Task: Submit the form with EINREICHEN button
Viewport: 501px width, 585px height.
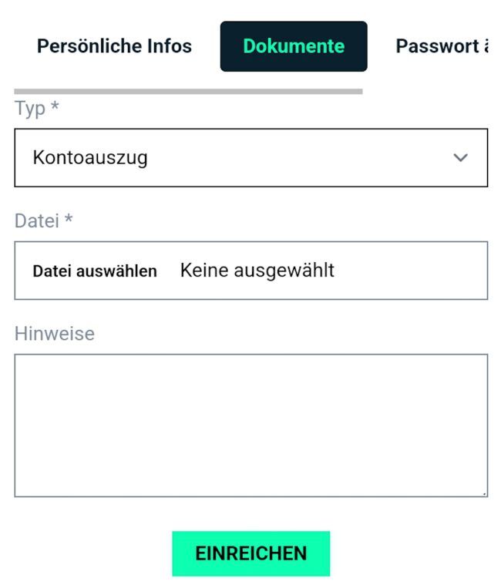Action: tap(250, 553)
